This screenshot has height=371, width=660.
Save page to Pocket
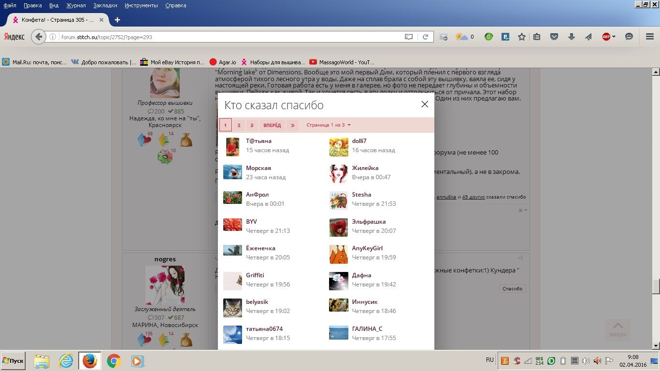click(x=554, y=37)
